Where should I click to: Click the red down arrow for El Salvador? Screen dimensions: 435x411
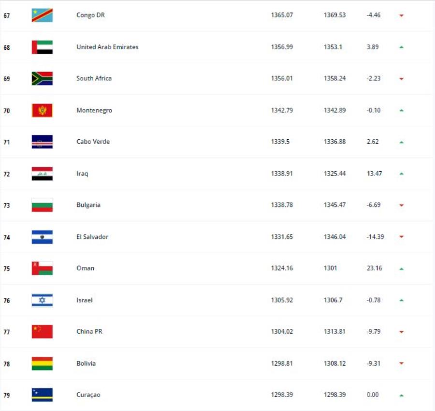(402, 237)
